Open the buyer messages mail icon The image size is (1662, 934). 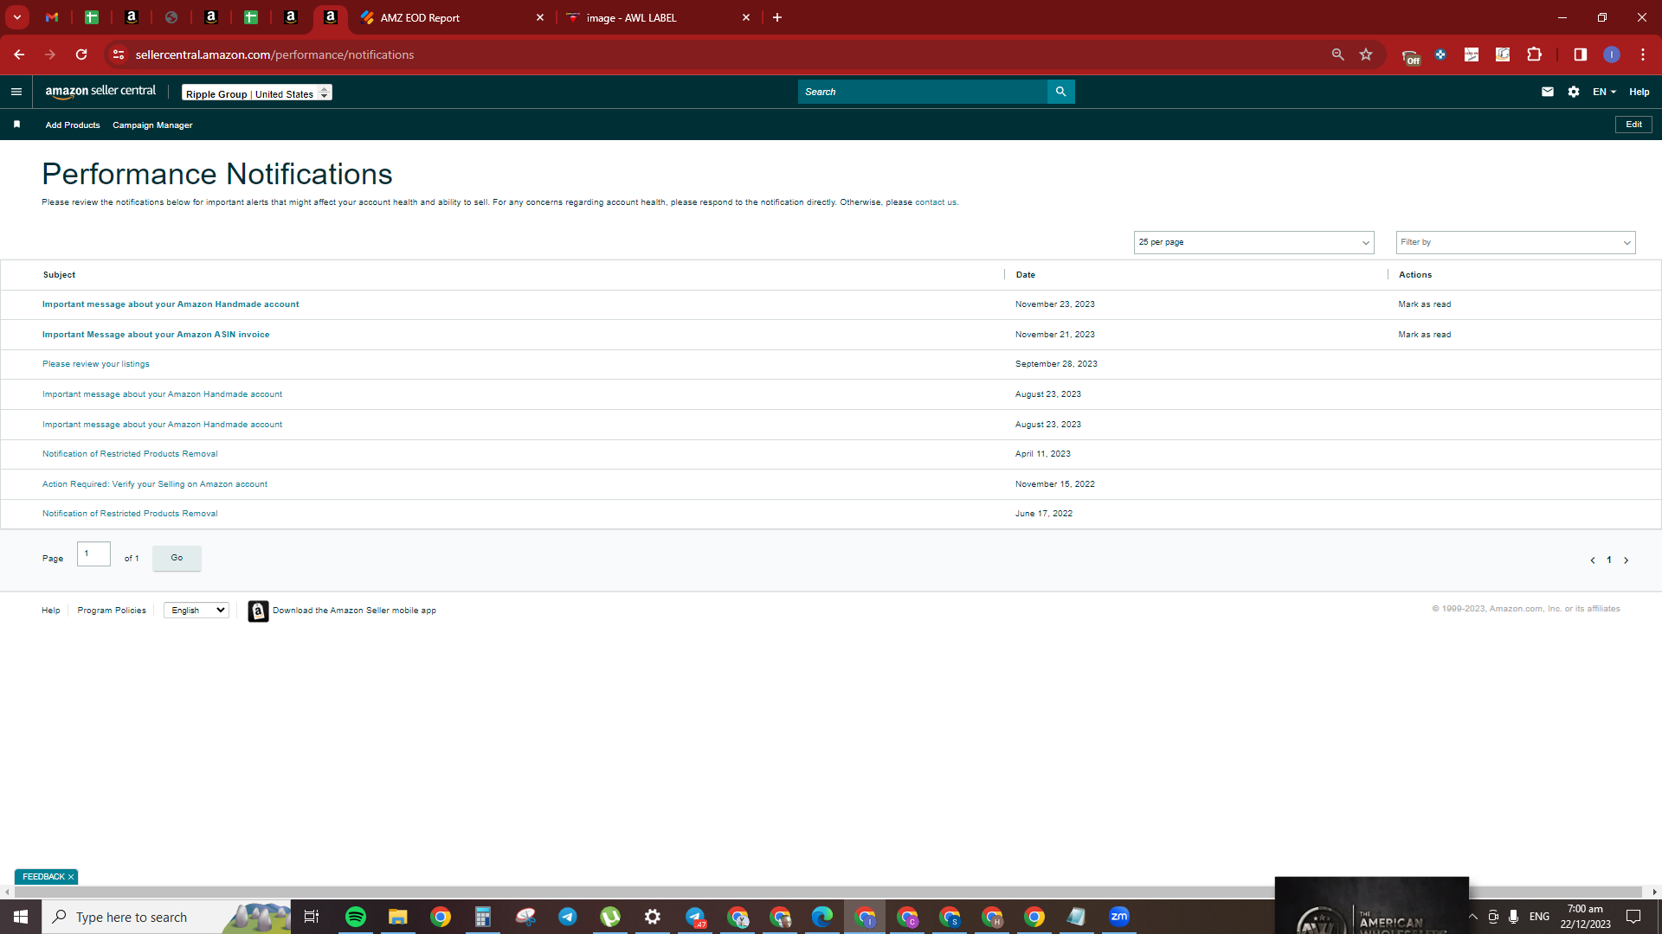point(1548,92)
